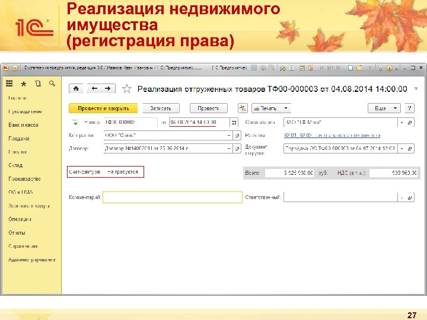Open Favorites star in the sidebar
Image resolution: width=427 pixels, height=320 pixels.
coord(24,84)
